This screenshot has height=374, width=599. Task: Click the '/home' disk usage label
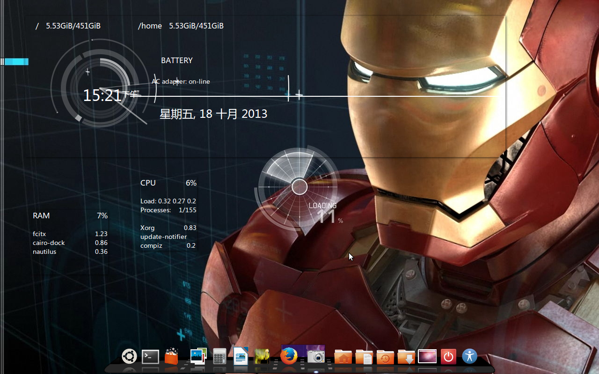pyautogui.click(x=150, y=26)
